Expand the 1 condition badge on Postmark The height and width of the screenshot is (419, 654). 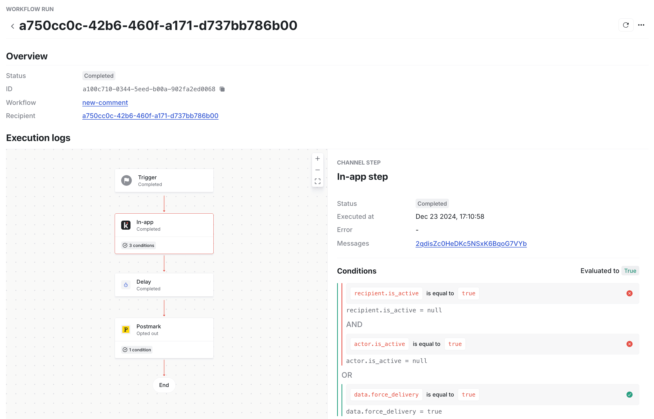137,350
